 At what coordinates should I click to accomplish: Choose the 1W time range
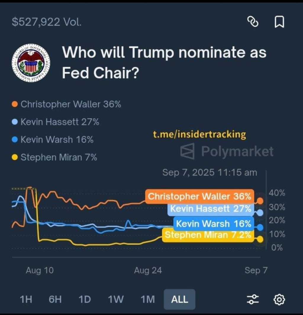click(x=116, y=299)
